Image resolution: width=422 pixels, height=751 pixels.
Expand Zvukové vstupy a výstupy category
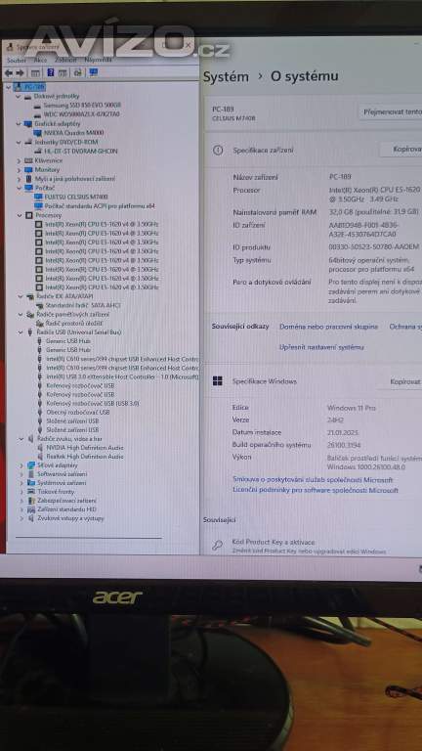point(21,518)
